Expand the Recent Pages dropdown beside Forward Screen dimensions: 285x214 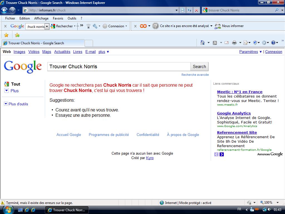click(x=18, y=10)
